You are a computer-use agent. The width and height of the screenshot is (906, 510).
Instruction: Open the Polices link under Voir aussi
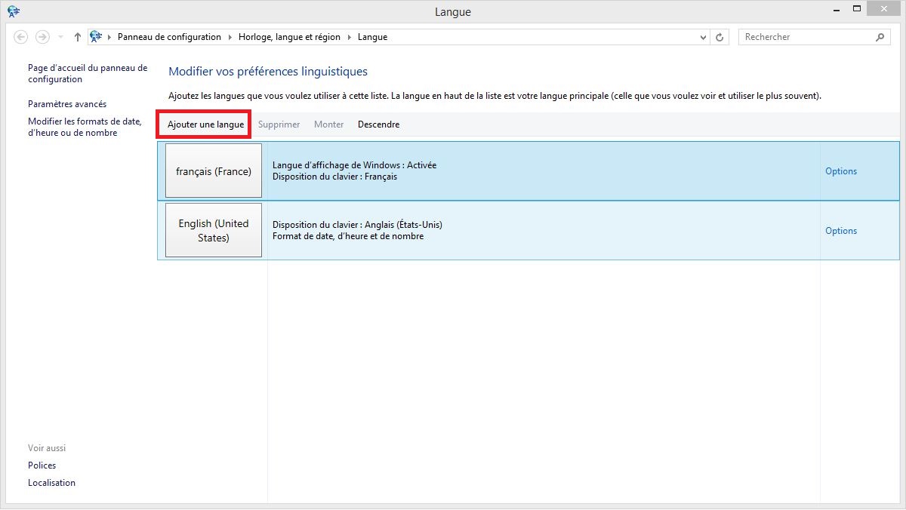tap(42, 465)
